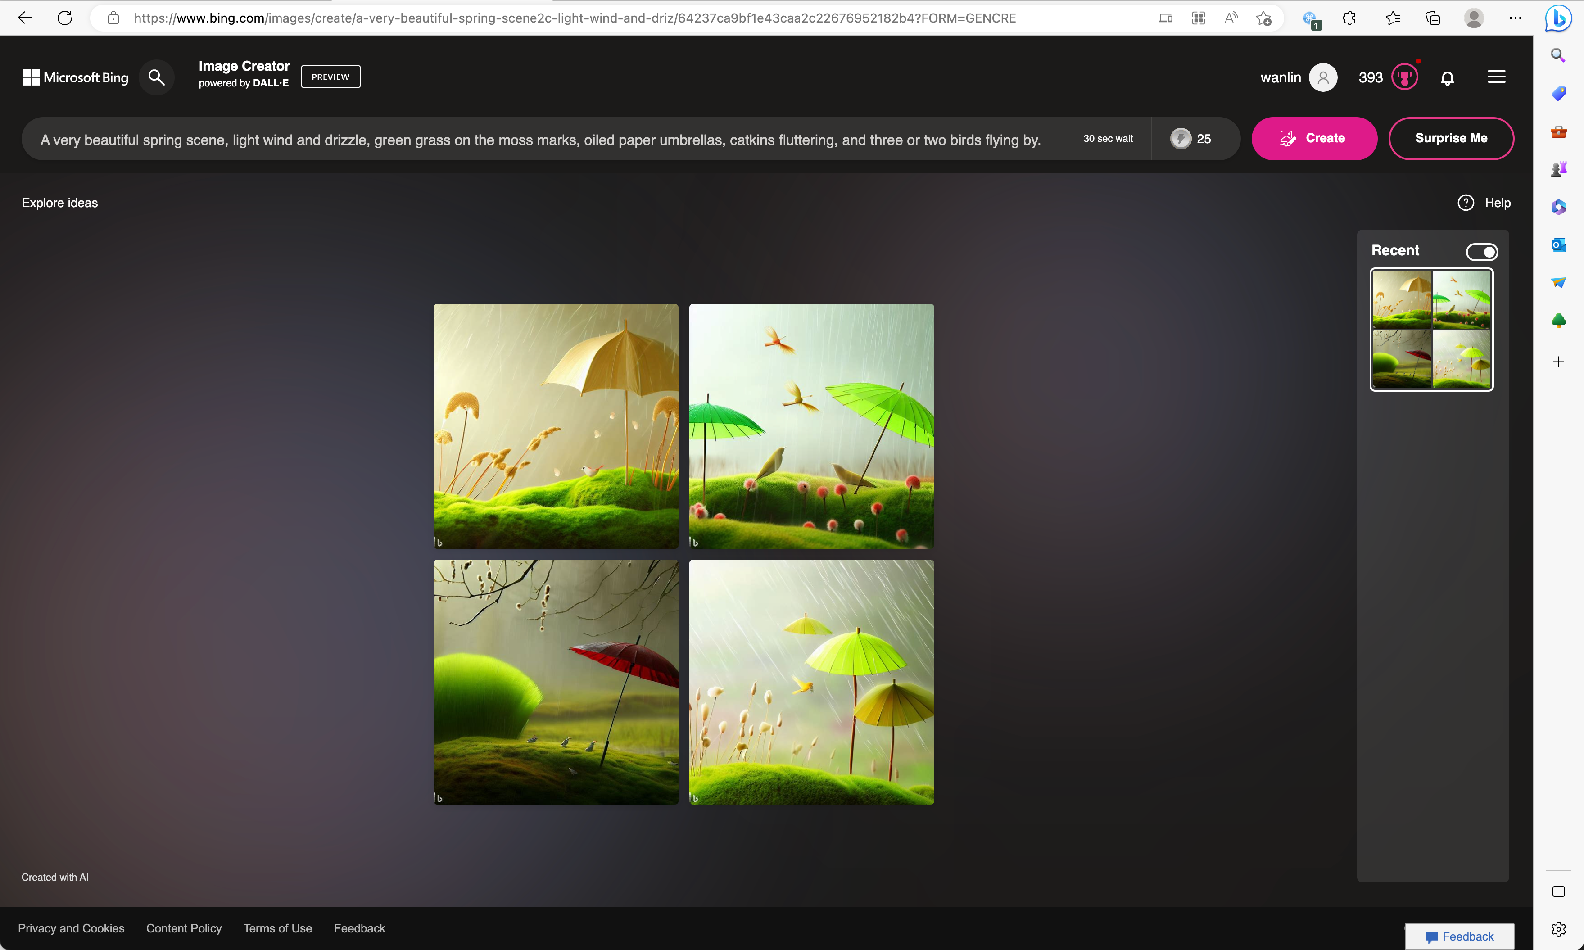Open Bing search magnifier icon

click(156, 77)
